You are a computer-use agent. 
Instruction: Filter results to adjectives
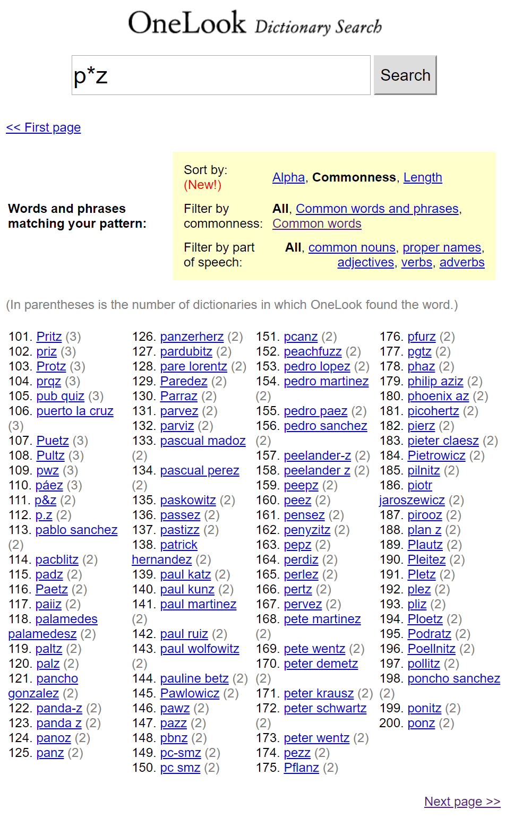click(366, 262)
